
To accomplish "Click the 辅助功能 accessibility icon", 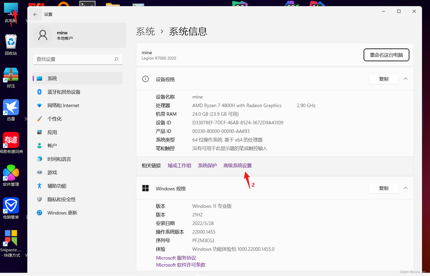I will tap(39, 186).
